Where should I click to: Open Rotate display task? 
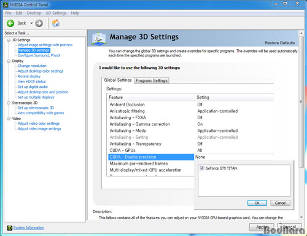[x=29, y=76]
